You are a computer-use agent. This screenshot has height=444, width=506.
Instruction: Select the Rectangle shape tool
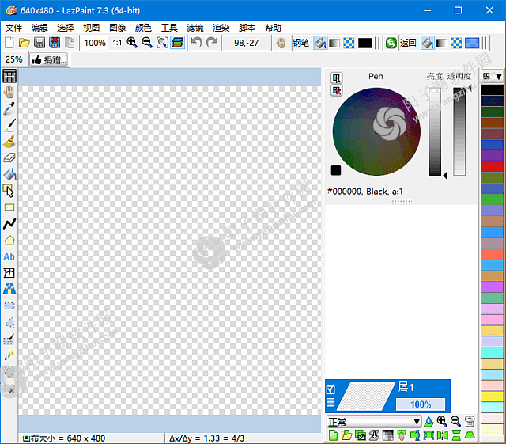[x=9, y=207]
